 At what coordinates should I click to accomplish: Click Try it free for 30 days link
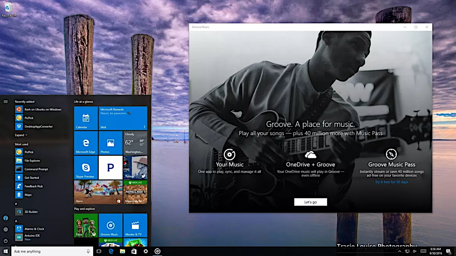point(392,182)
